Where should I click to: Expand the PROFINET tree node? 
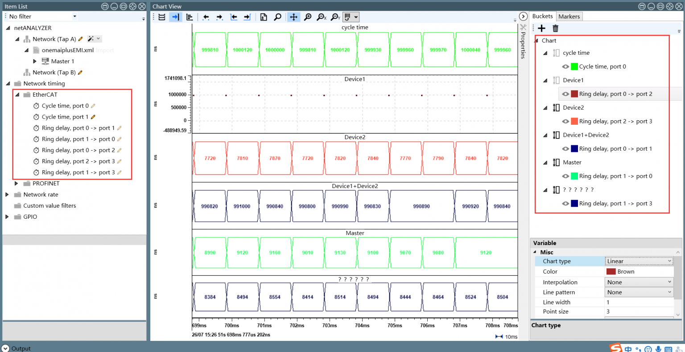17,184
